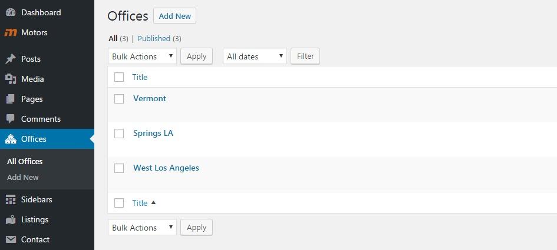Open the top Bulk Actions dropdown
Image resolution: width=557 pixels, height=250 pixels.
[142, 56]
